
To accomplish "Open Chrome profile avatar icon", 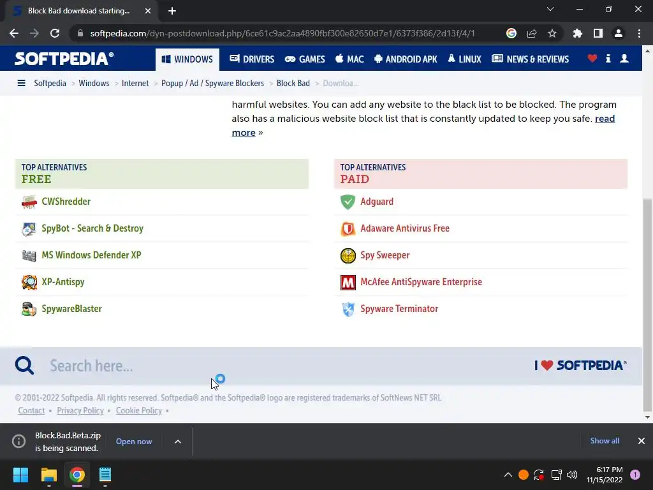I will [619, 33].
